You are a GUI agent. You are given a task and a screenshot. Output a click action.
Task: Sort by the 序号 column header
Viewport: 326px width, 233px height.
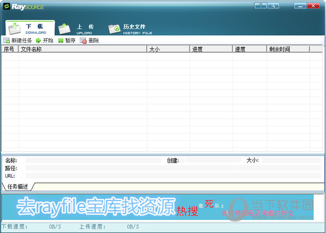(10, 49)
